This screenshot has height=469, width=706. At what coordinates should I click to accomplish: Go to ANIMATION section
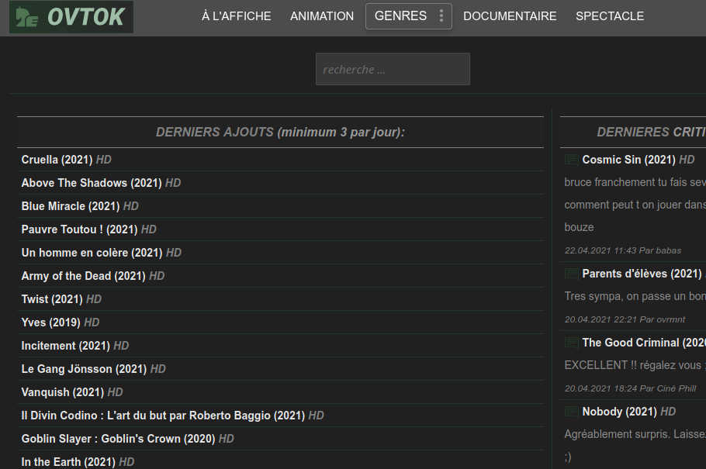coord(322,16)
